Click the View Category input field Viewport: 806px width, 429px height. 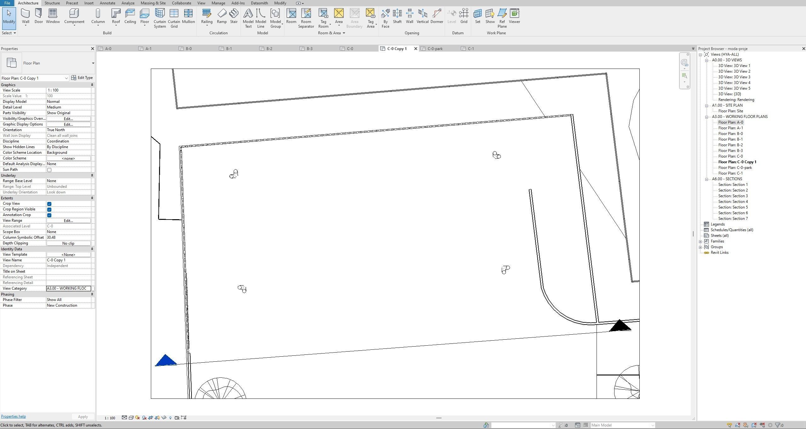coord(68,288)
